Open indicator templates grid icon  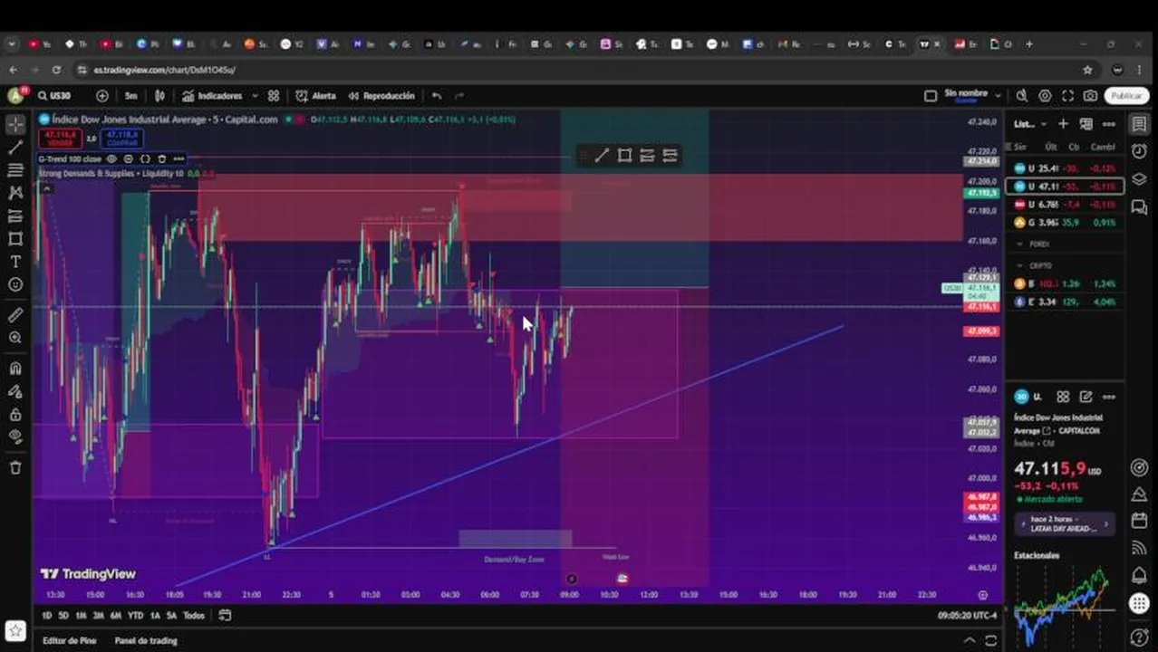(x=274, y=95)
